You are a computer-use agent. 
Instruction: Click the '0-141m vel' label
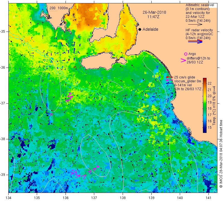click(183, 85)
